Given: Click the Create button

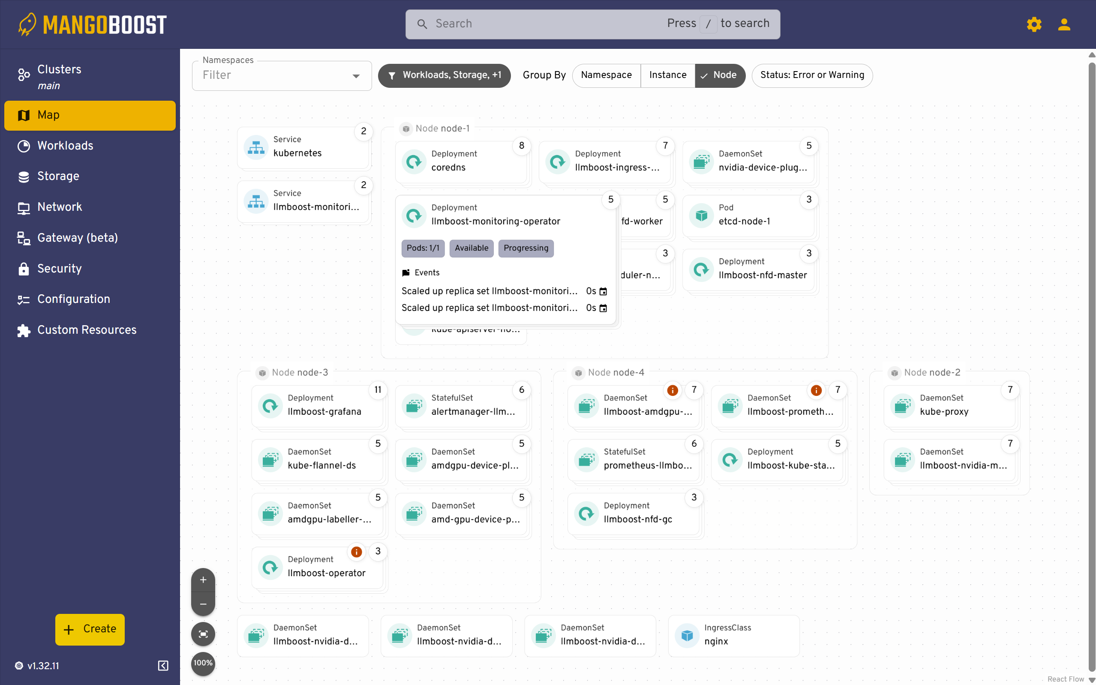Looking at the screenshot, I should [89, 629].
